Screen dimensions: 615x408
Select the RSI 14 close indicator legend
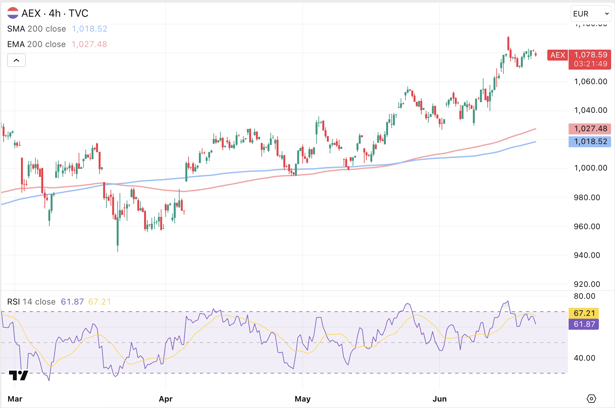click(x=31, y=302)
